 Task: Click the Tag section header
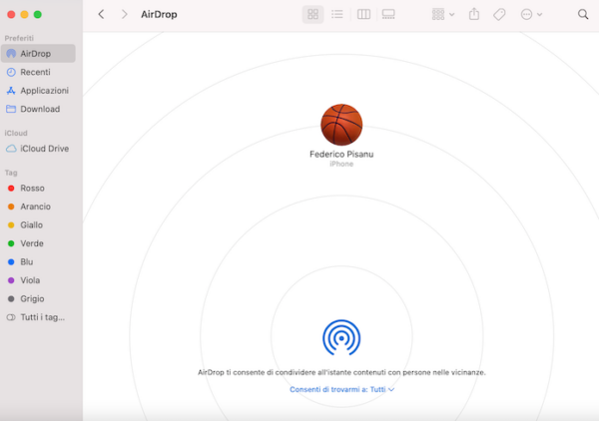point(11,173)
